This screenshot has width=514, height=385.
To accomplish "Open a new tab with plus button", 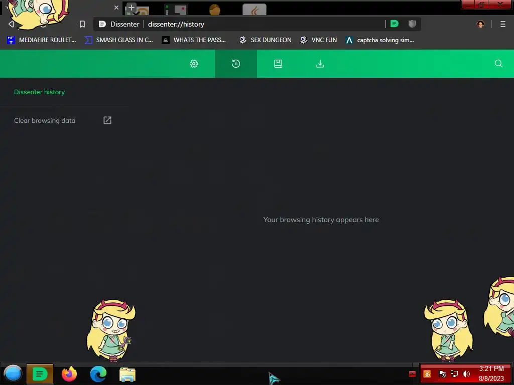I will (132, 8).
